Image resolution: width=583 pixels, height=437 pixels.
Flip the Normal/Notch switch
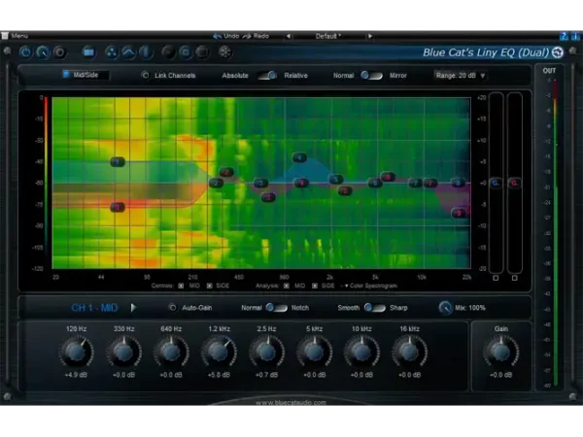(x=277, y=308)
